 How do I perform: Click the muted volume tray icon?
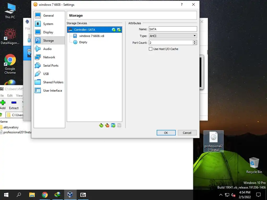[x=233, y=195]
